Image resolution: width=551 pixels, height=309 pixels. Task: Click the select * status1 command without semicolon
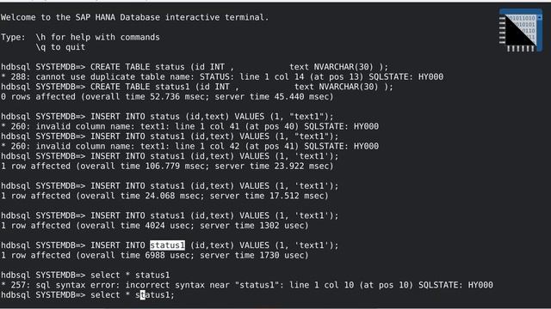(x=85, y=275)
